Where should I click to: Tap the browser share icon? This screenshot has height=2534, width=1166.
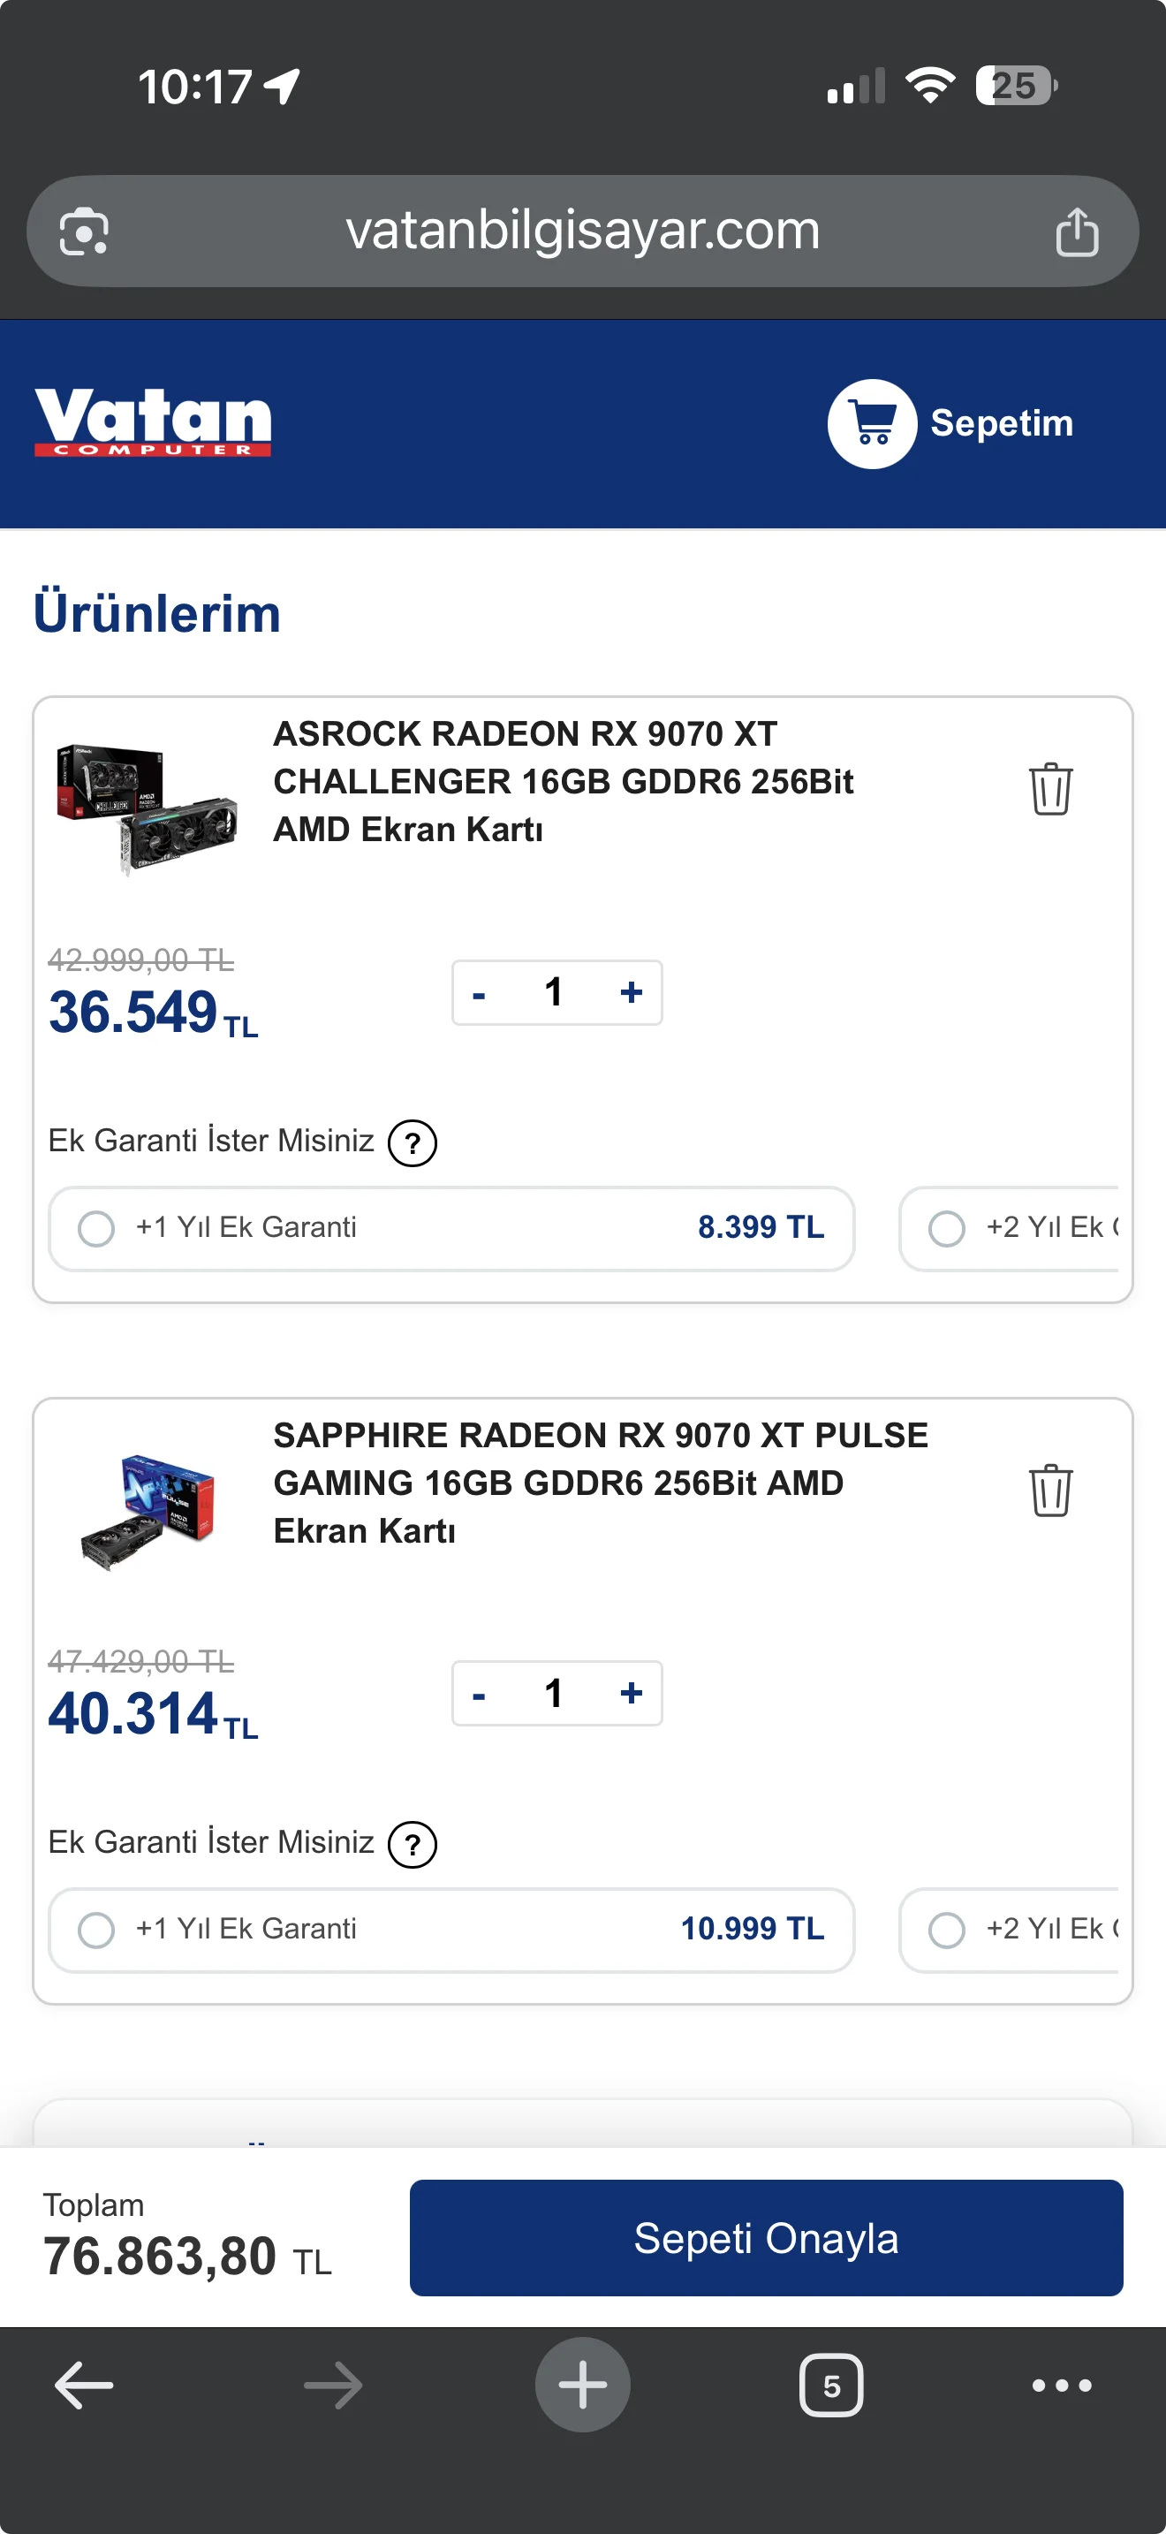pyautogui.click(x=1077, y=232)
